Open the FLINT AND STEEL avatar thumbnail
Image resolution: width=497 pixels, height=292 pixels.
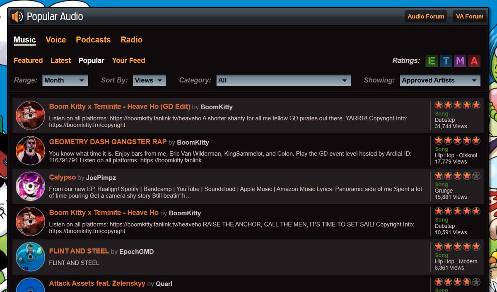point(30,257)
